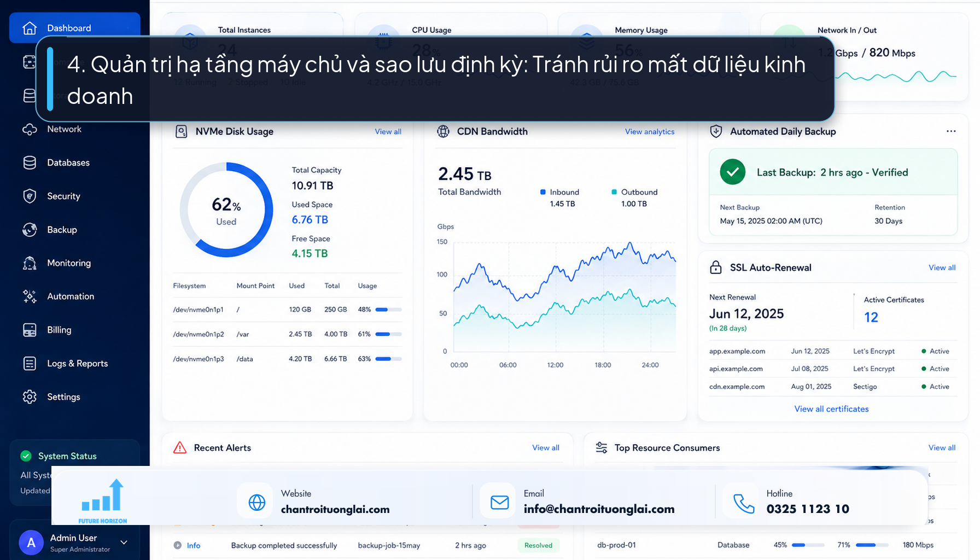This screenshot has width=980, height=560.
Task: Select Dashboard in the sidebar
Action: pos(75,28)
